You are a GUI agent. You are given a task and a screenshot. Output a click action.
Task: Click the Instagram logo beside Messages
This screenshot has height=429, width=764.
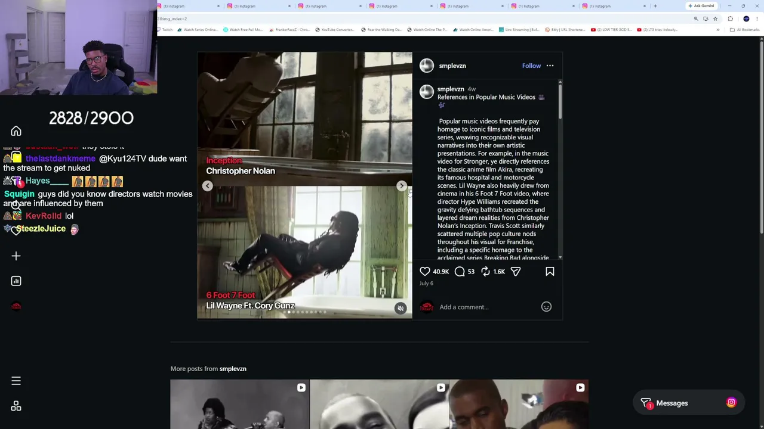point(731,403)
